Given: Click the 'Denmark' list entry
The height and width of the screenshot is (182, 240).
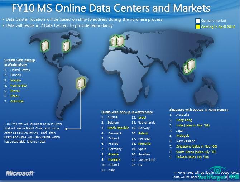Looking at the screenshot, I should (x=115, y=133).
